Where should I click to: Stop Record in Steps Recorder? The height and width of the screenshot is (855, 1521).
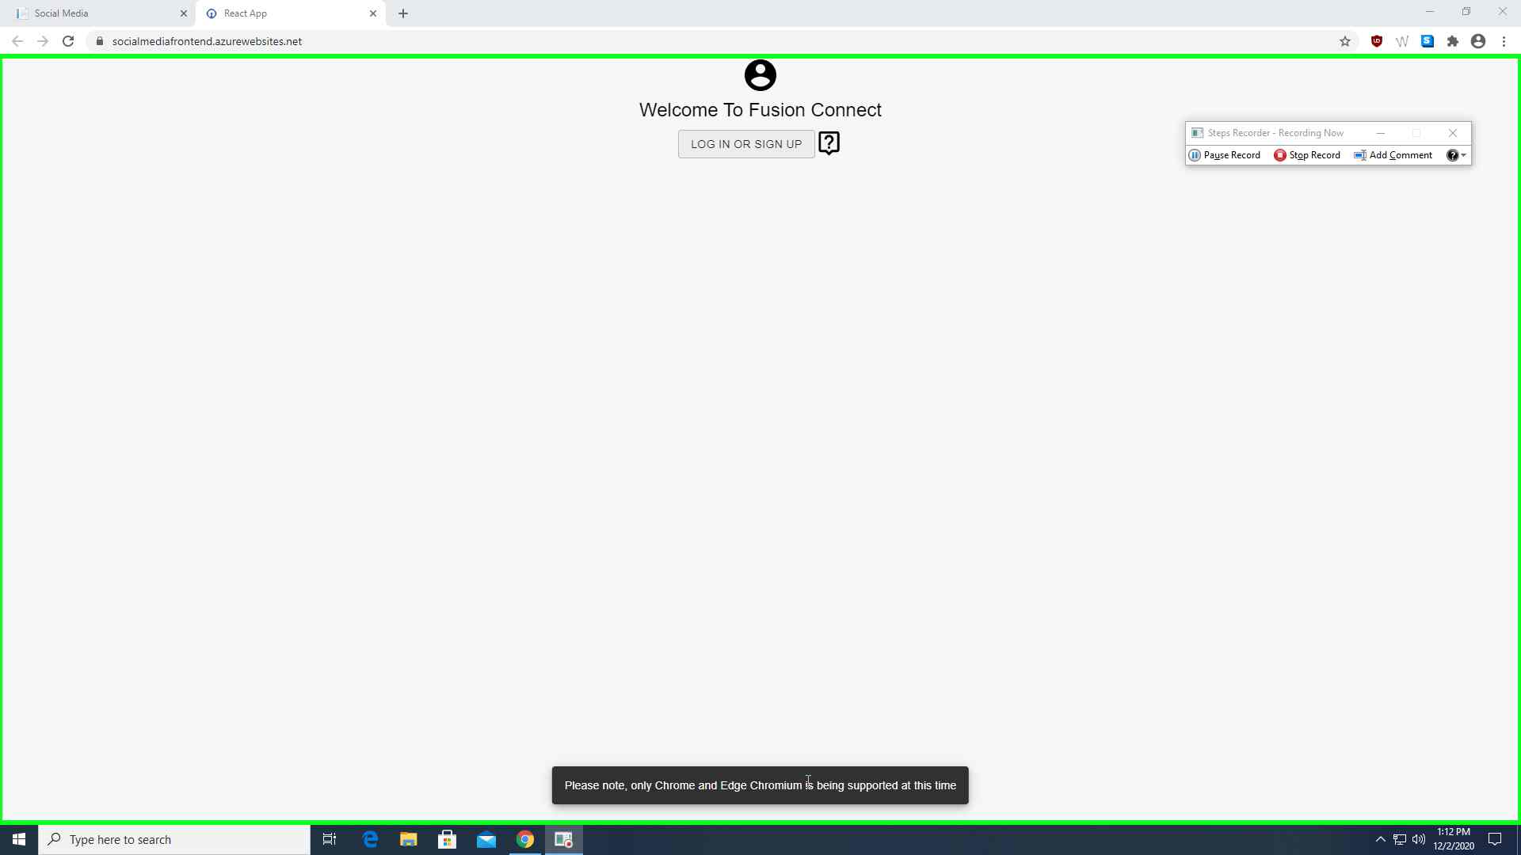click(1307, 155)
